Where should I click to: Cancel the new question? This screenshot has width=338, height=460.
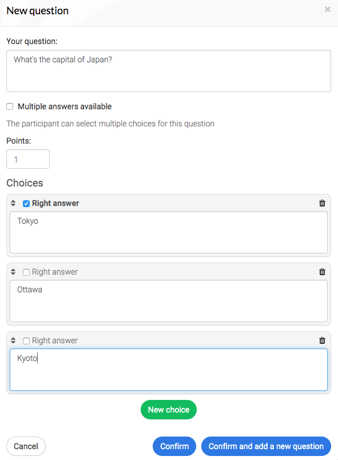tap(26, 446)
